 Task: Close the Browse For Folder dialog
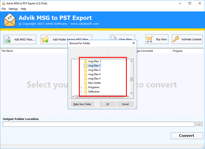(134, 43)
